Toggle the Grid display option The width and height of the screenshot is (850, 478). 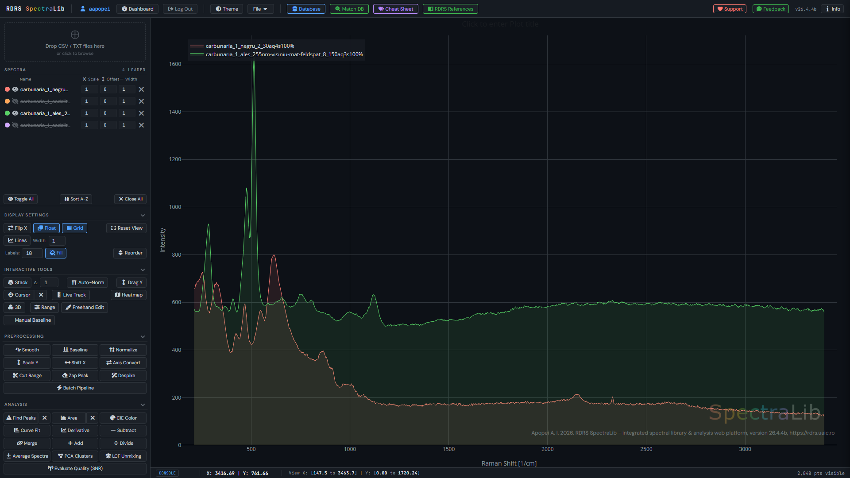[74, 228]
